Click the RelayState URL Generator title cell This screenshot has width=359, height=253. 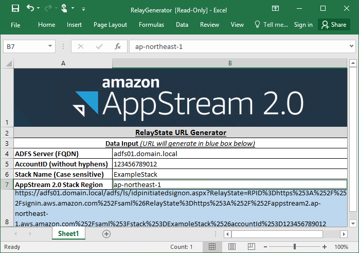pos(181,132)
